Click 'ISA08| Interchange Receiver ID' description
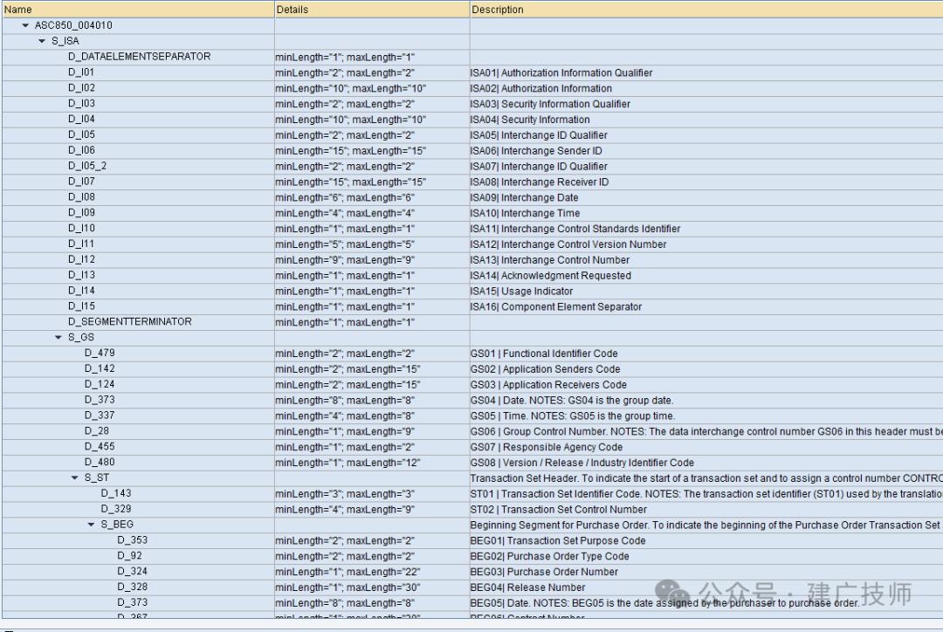Screen dimensions: 943x632 pyautogui.click(x=540, y=182)
